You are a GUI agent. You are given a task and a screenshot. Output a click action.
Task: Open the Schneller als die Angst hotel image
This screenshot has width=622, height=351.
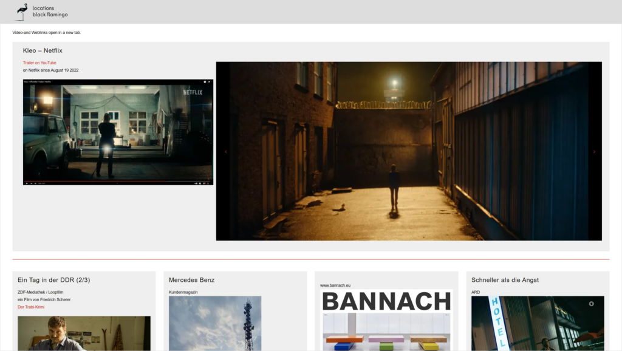(x=538, y=323)
